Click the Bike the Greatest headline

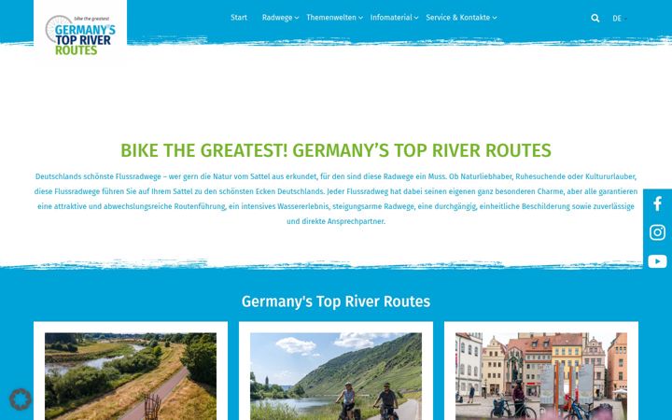point(336,150)
